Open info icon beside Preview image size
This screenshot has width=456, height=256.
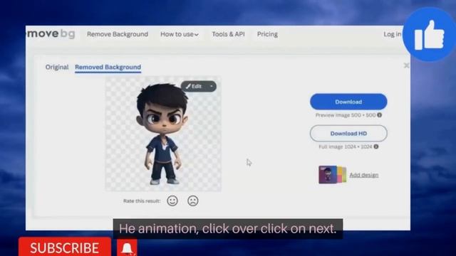[380, 115]
